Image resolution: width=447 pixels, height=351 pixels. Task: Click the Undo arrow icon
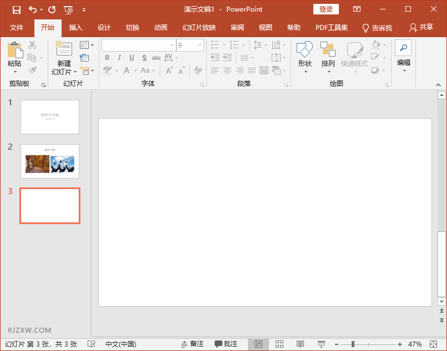[32, 9]
